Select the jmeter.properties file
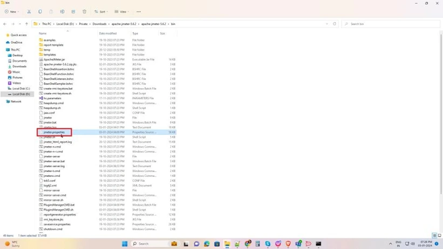 (x=107, y=132)
